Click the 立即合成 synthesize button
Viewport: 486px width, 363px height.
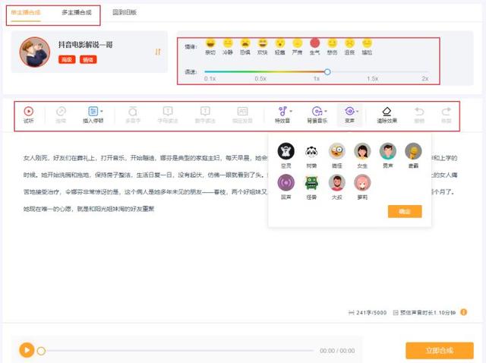pyautogui.click(x=440, y=351)
